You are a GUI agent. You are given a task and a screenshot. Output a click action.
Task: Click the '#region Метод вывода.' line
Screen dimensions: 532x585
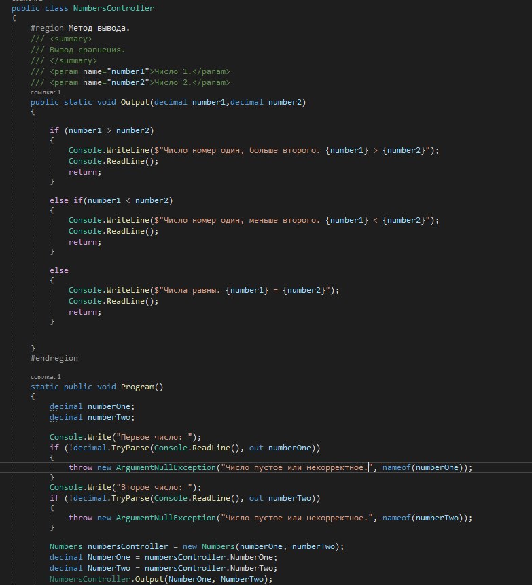[80, 28]
